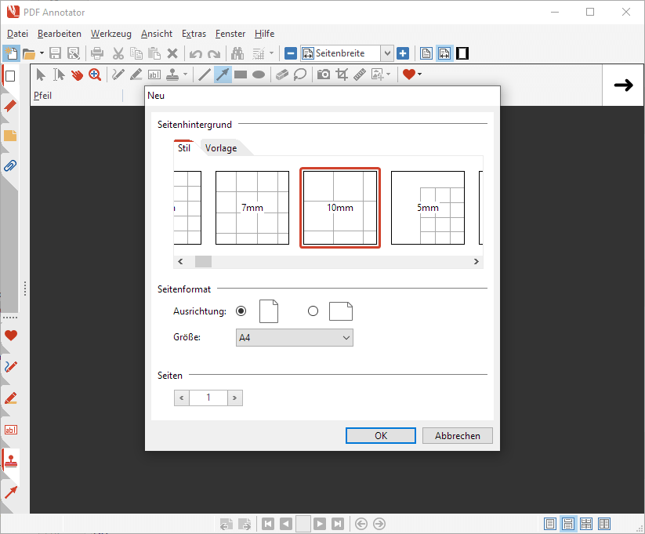Select the Eraser tool

[x=283, y=74]
